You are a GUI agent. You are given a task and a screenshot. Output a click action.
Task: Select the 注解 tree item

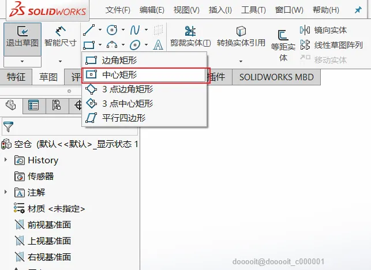coord(30,192)
